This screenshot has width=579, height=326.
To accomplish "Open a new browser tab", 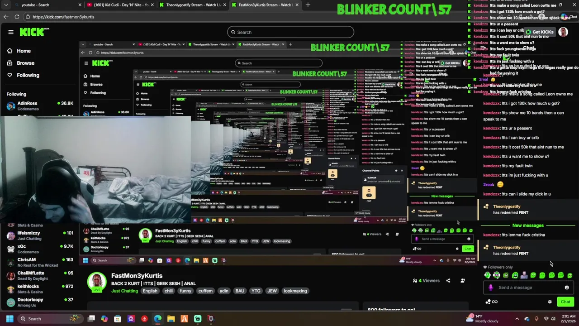I will 308,5.
